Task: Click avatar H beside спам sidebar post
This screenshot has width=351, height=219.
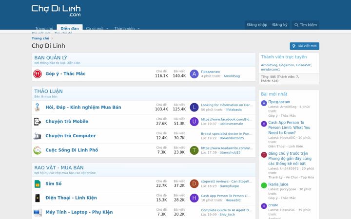Action: (264, 206)
